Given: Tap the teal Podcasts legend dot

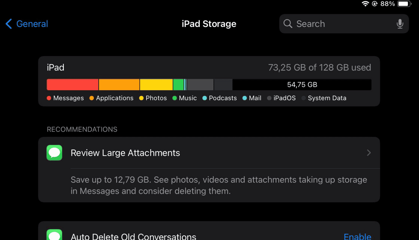Looking at the screenshot, I should click(x=204, y=98).
